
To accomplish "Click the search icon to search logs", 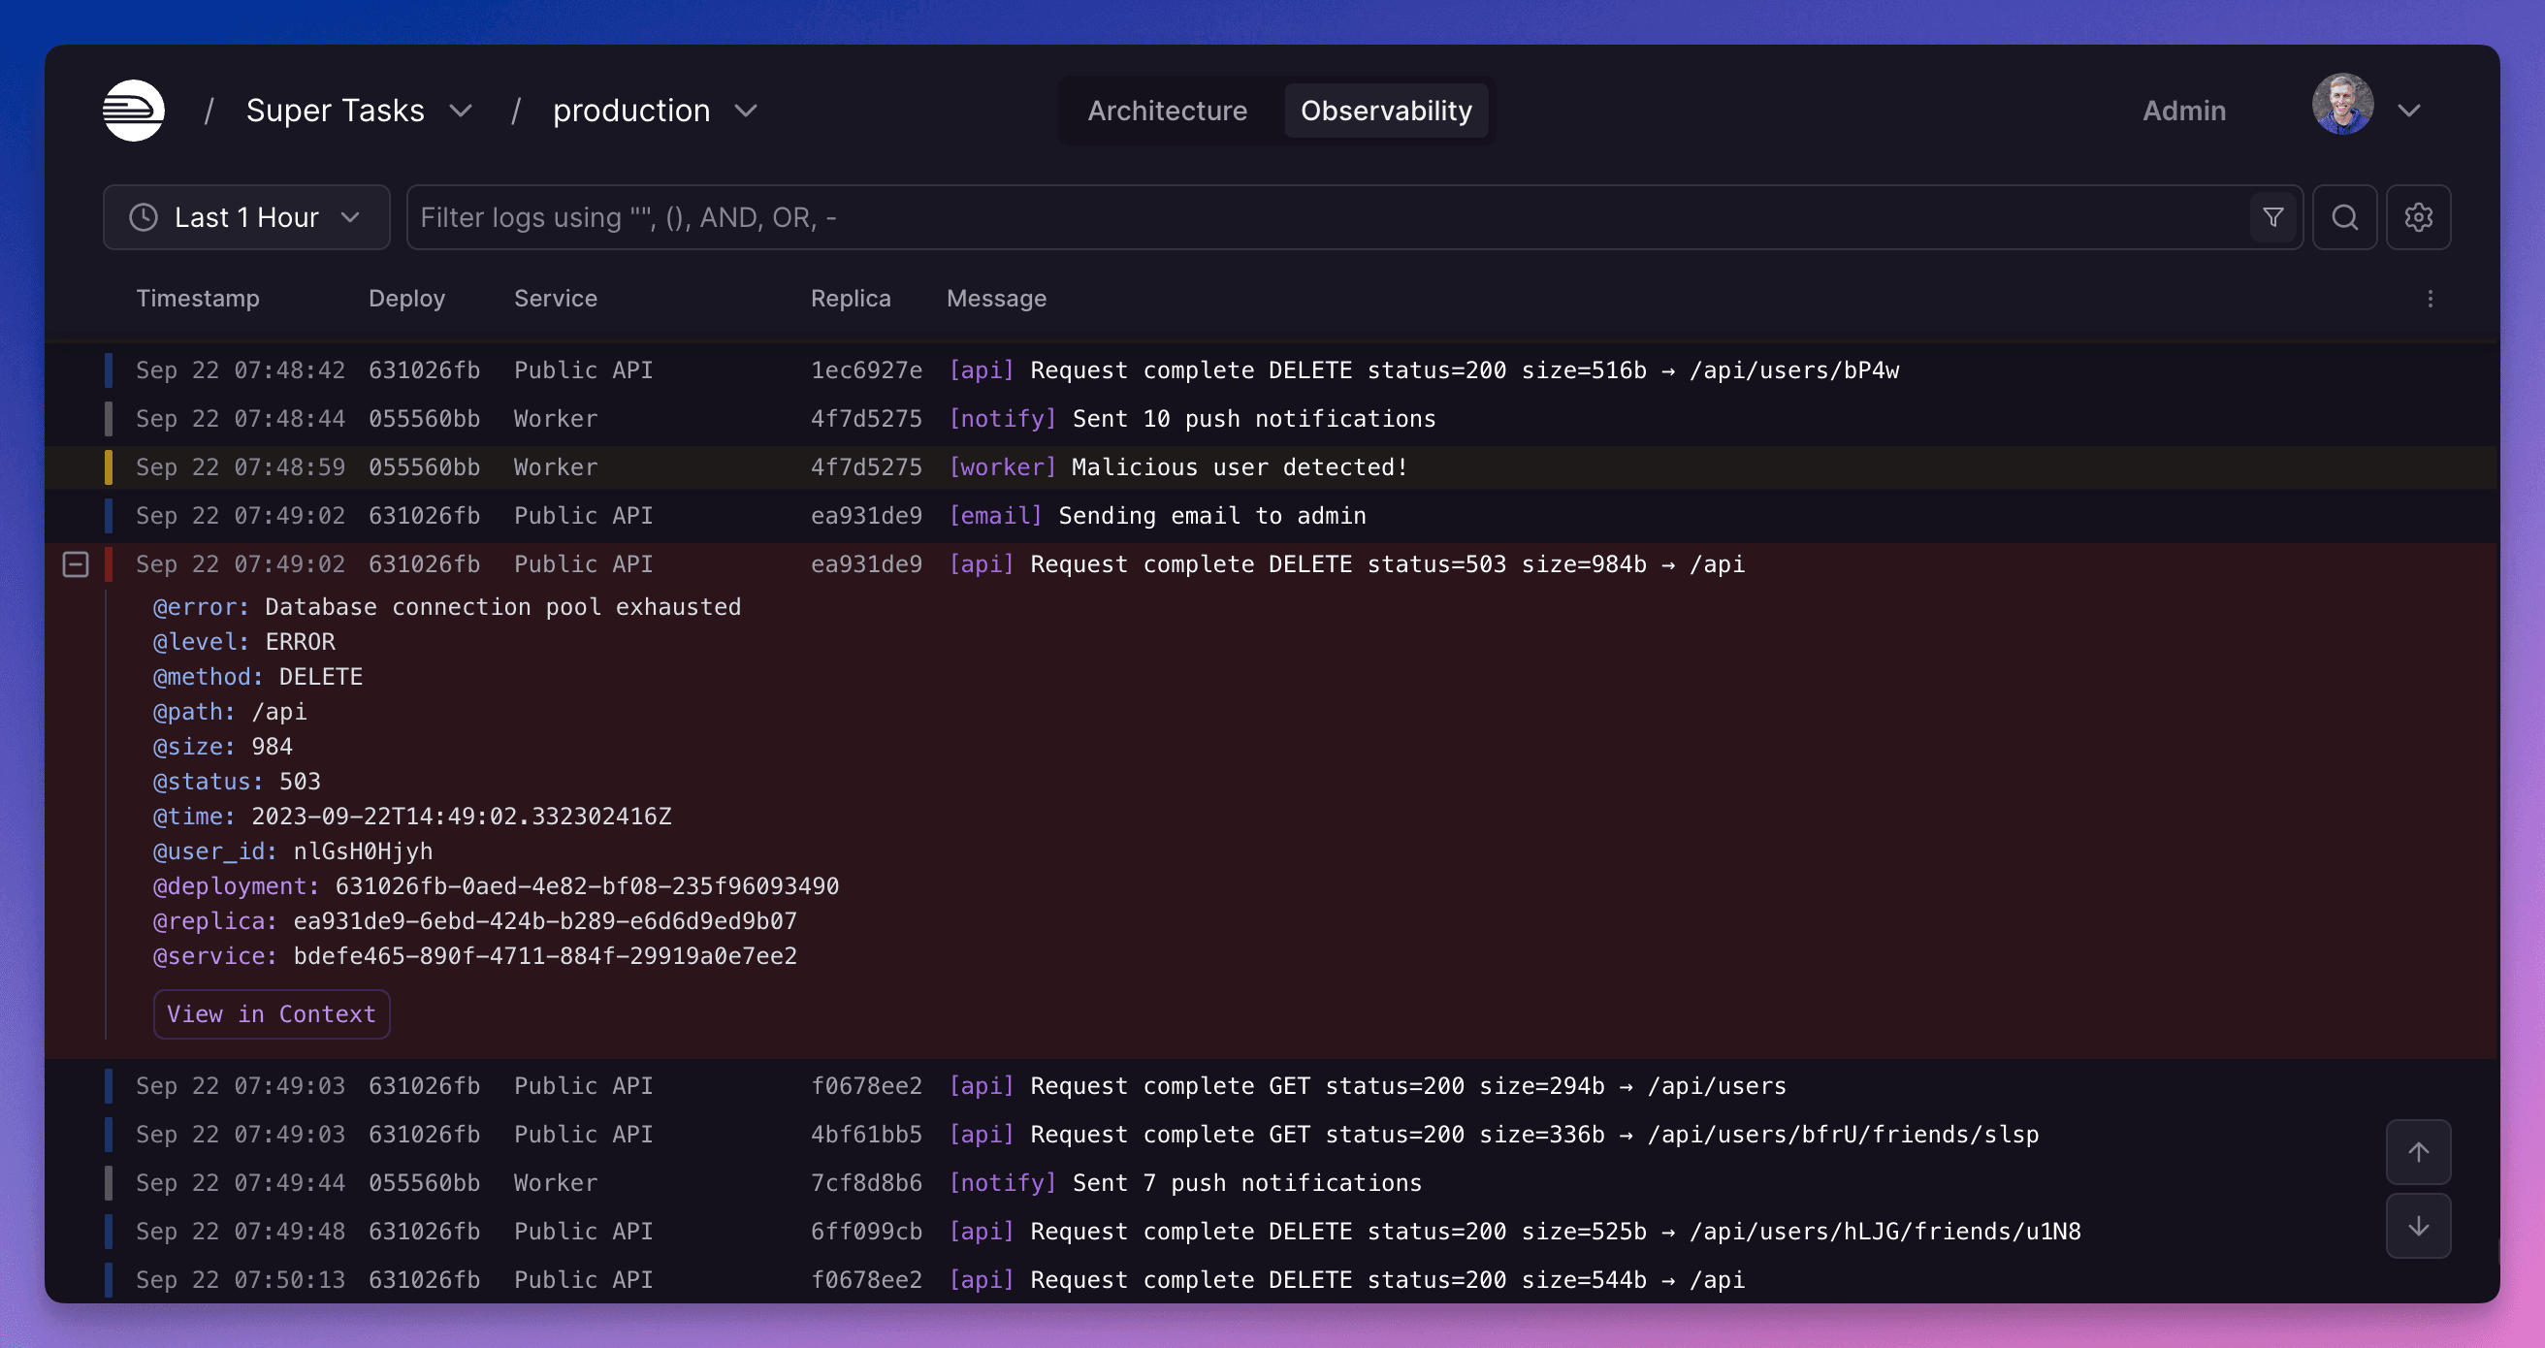I will click(x=2344, y=217).
